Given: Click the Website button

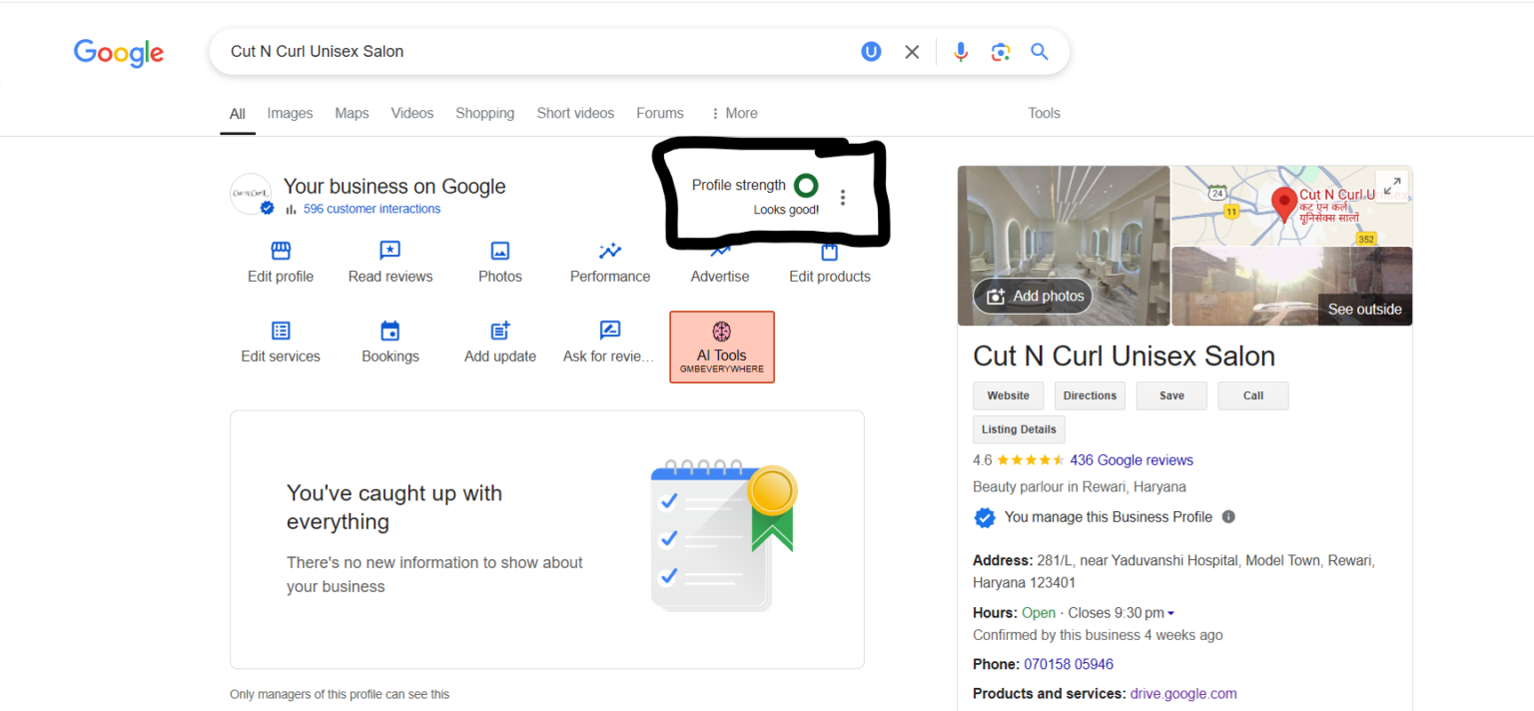Looking at the screenshot, I should pyautogui.click(x=1009, y=395).
